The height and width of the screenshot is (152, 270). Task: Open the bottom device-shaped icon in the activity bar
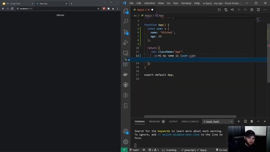[x=126, y=106]
